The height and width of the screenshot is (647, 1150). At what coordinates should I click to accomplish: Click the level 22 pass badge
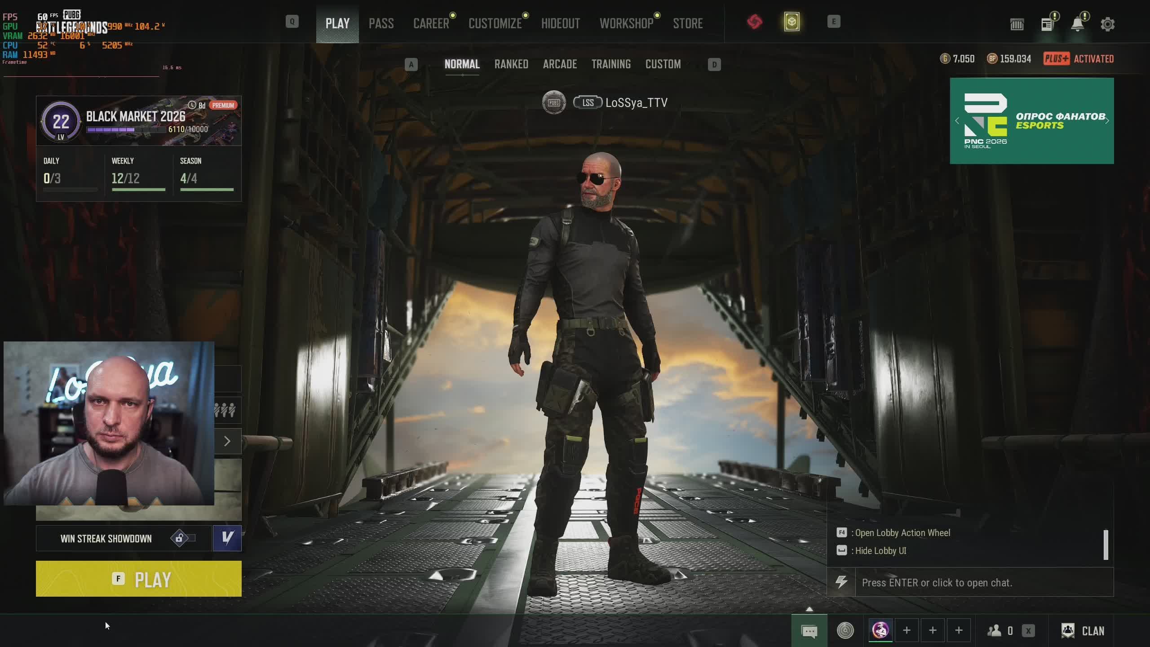coord(61,121)
